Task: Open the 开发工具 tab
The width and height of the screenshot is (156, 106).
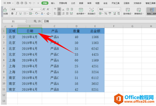Action: (115, 3)
